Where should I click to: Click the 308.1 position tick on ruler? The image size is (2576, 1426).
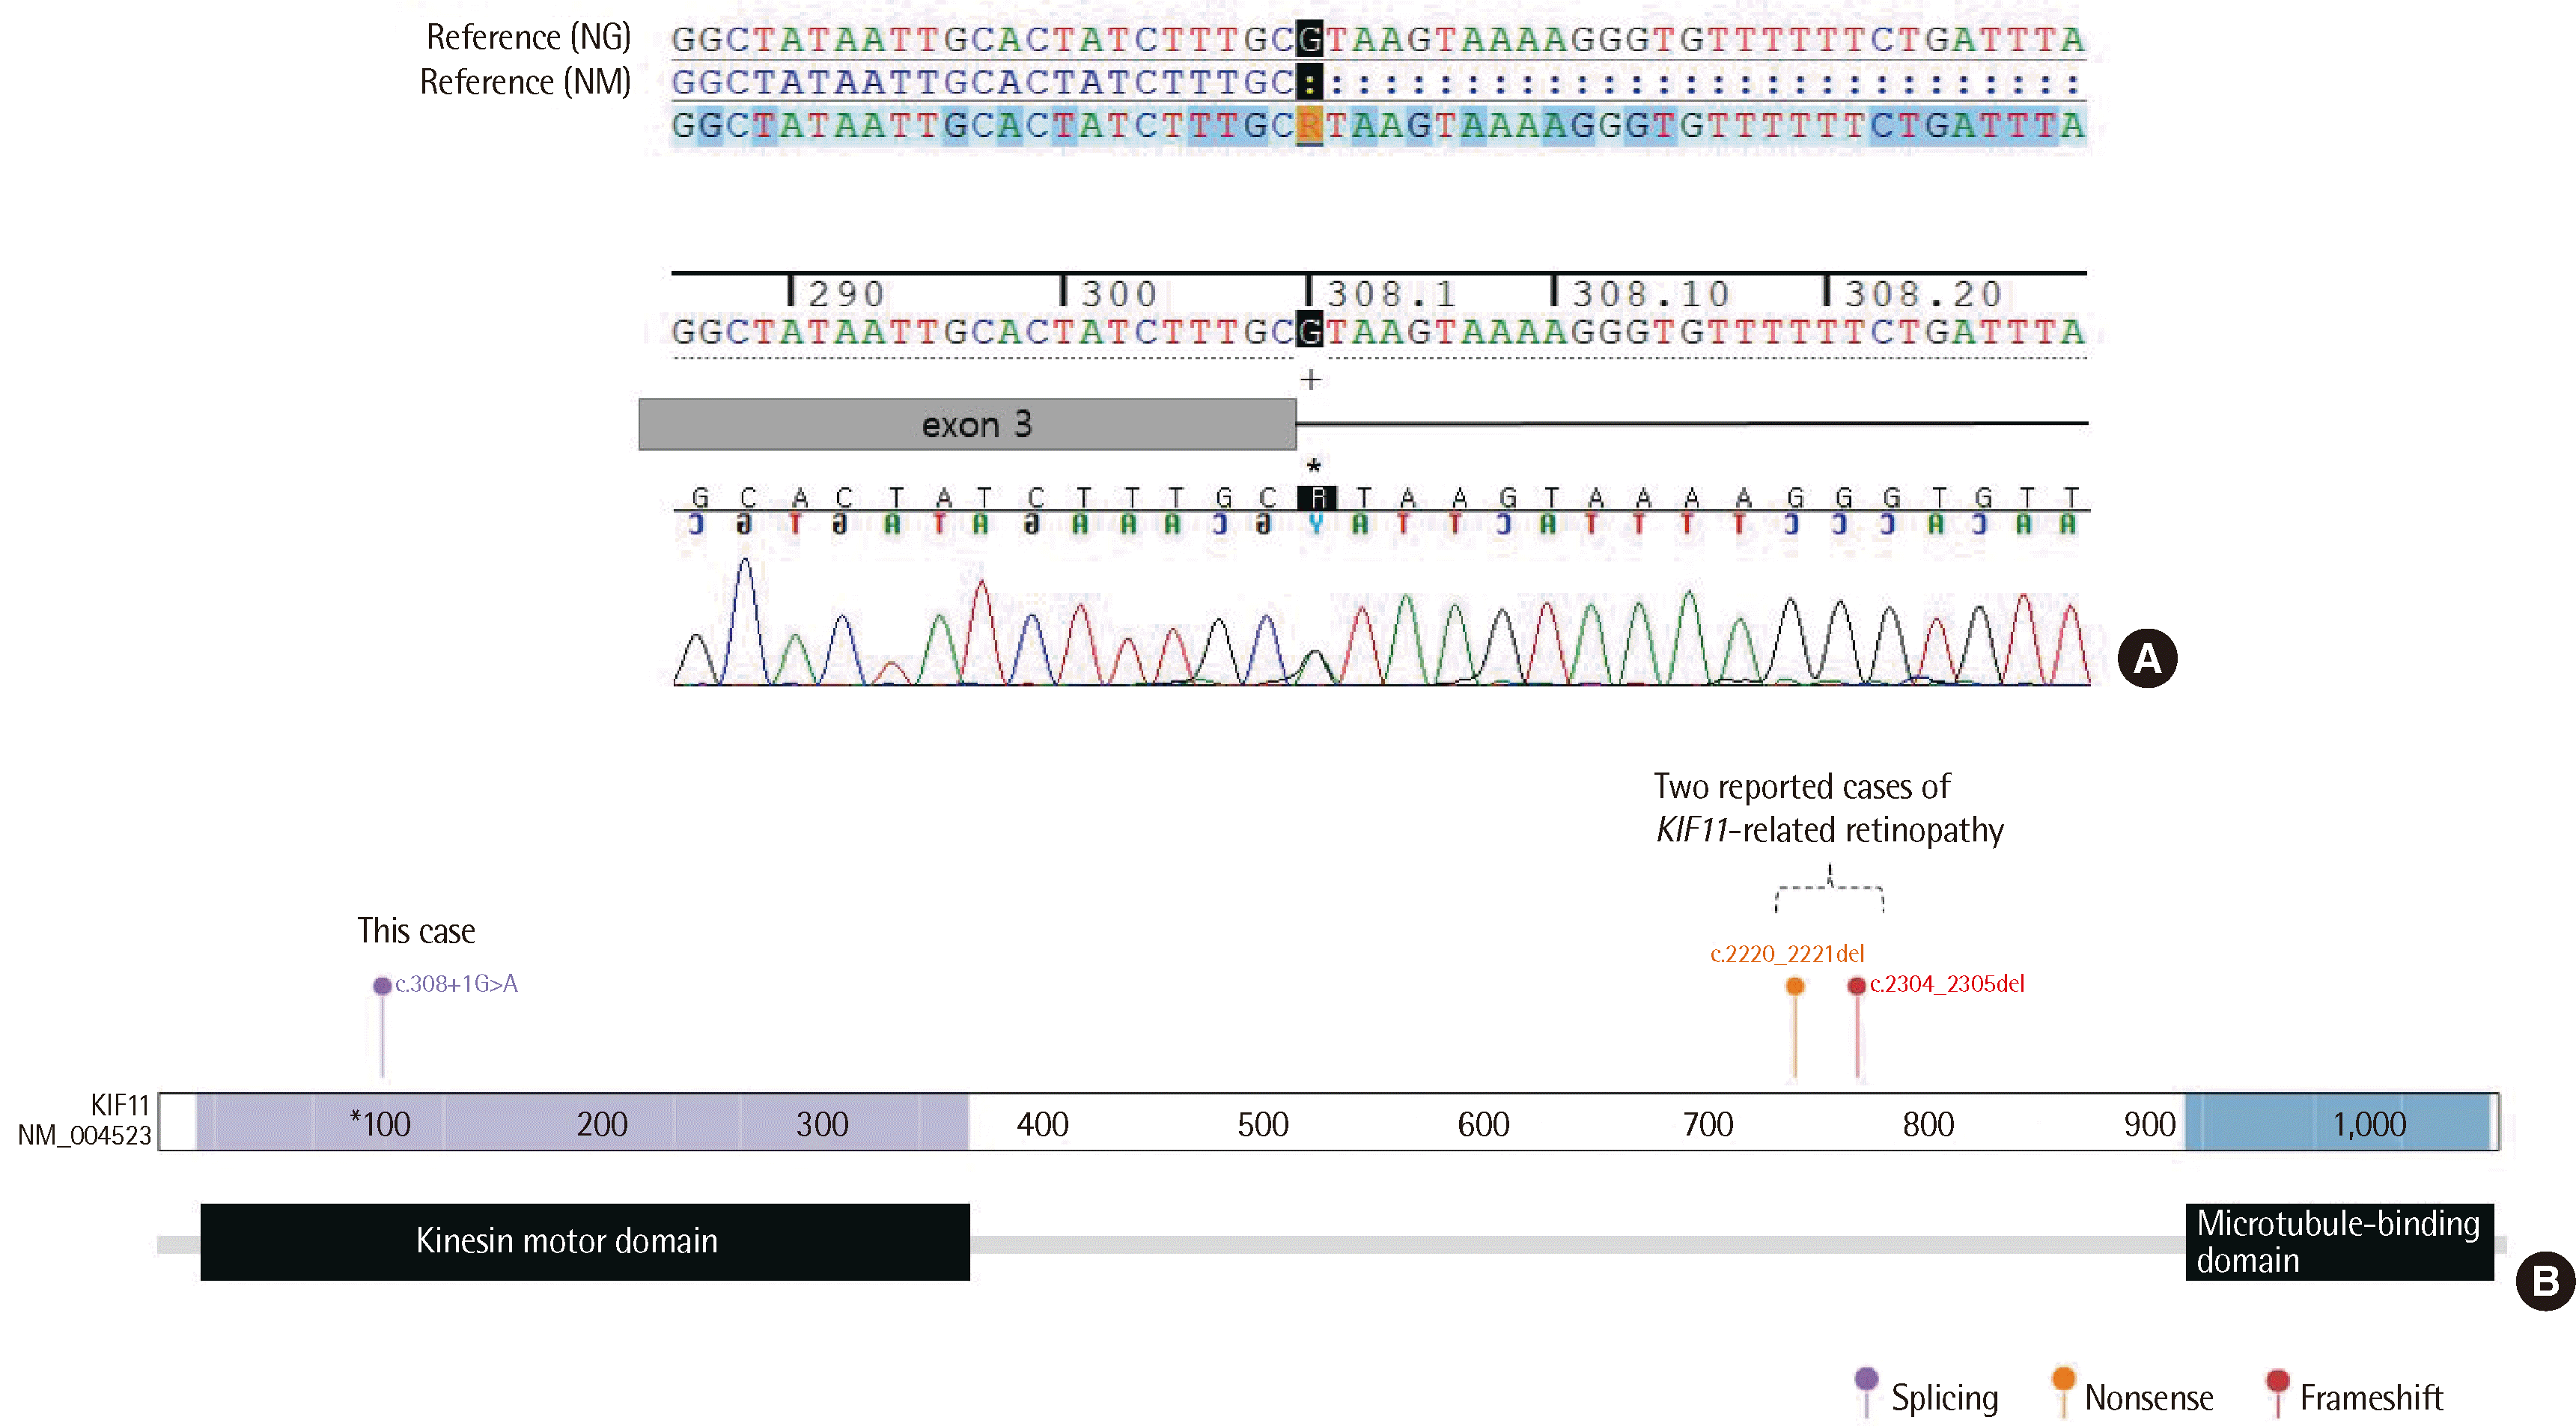click(x=1309, y=291)
